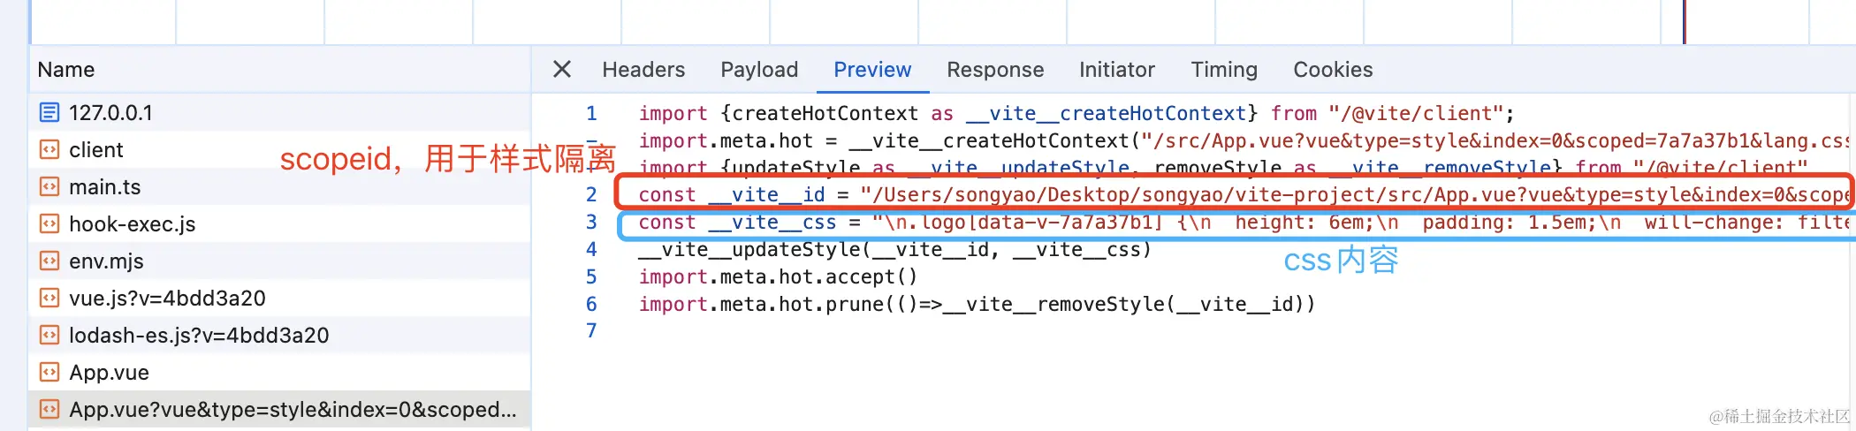Click the script icon beside App.vue?vue&type=style row
Image resolution: width=1856 pixels, height=431 pixels.
coord(49,409)
